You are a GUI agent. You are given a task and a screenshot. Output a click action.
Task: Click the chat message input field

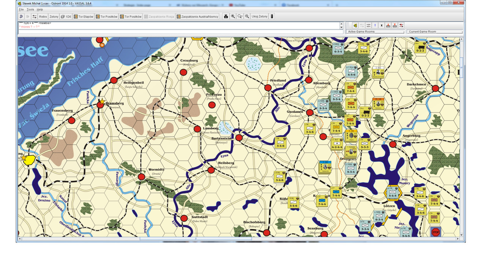[180, 32]
